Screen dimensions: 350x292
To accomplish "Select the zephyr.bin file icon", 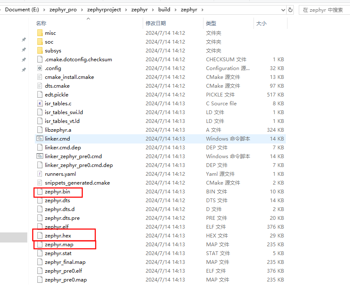I will [40, 192].
